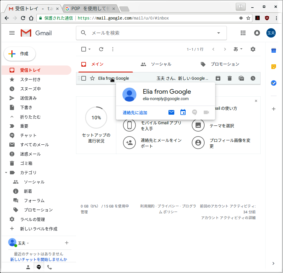Switch to the POP を使用して browser tab
The image size is (283, 273).
click(90, 8)
